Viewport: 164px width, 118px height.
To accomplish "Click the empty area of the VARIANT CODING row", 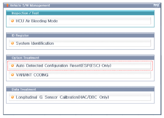I will [99, 75].
